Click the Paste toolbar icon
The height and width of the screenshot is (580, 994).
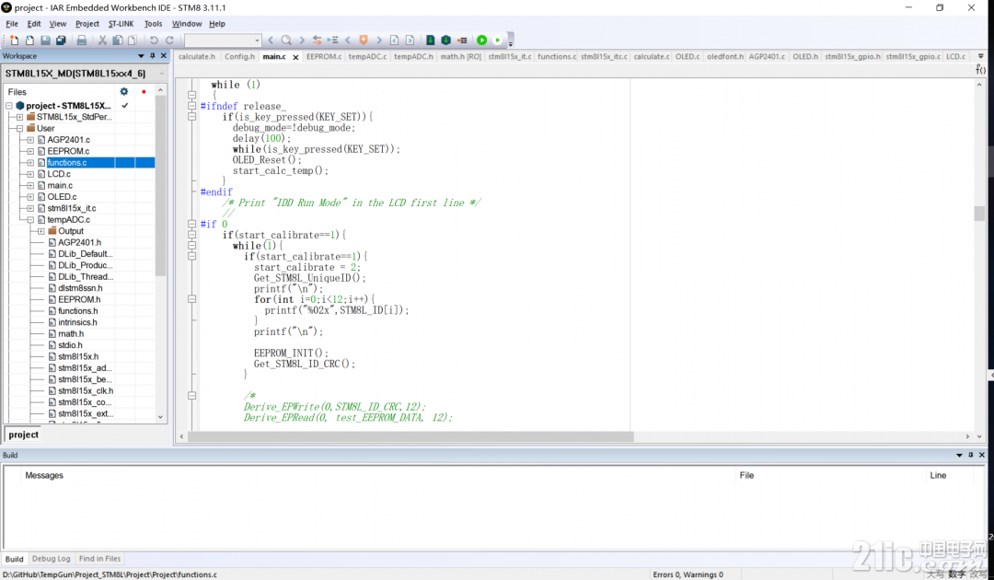click(133, 40)
